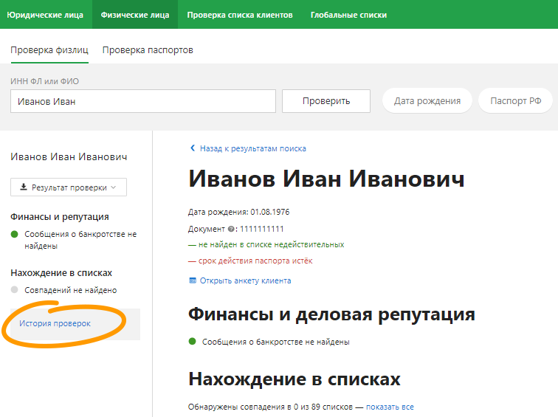The image size is (558, 417).
Task: Click the sidebar name Иванов Иван Иванович
Action: [69, 157]
